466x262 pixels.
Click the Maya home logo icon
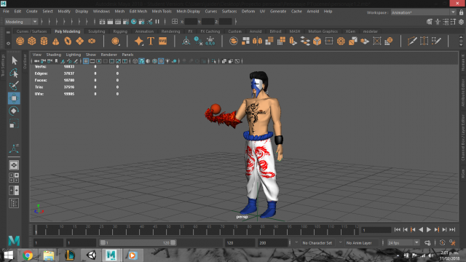14,240
